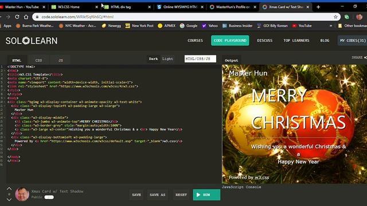Click the RESET button

(x=181, y=195)
